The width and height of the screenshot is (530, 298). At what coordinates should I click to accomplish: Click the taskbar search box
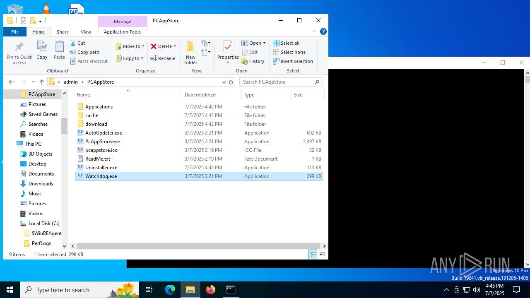pos(79,290)
